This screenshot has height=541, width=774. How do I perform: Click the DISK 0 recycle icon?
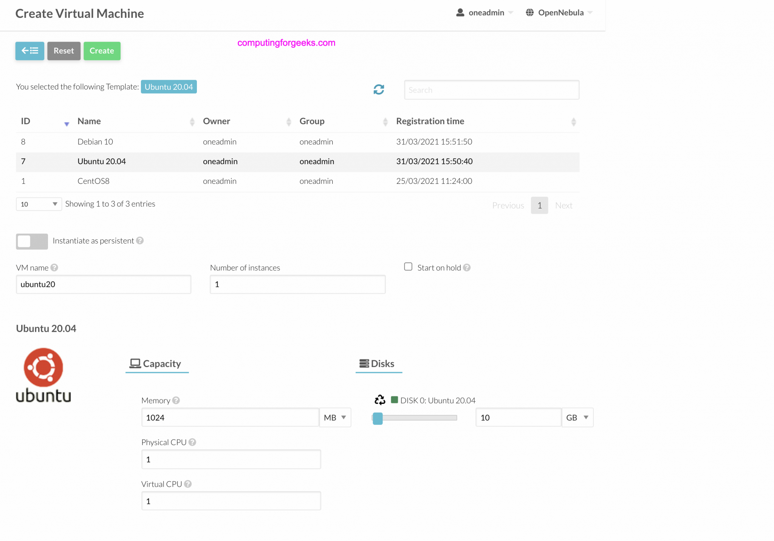(x=379, y=400)
